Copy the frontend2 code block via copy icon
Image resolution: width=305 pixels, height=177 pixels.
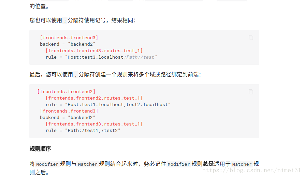251,92
